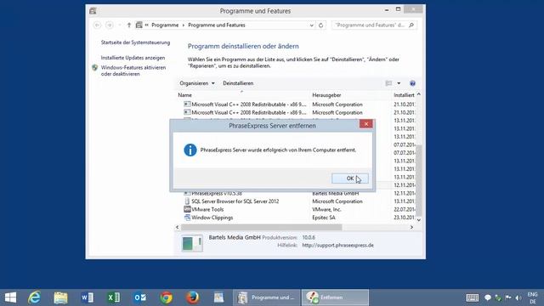Image resolution: width=544 pixels, height=306 pixels.
Task: Click the Programme breadcrumb
Action: point(165,25)
